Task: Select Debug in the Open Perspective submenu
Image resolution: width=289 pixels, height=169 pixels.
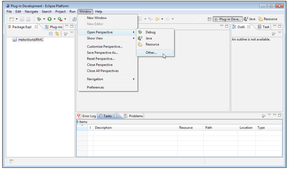Action: click(155, 32)
